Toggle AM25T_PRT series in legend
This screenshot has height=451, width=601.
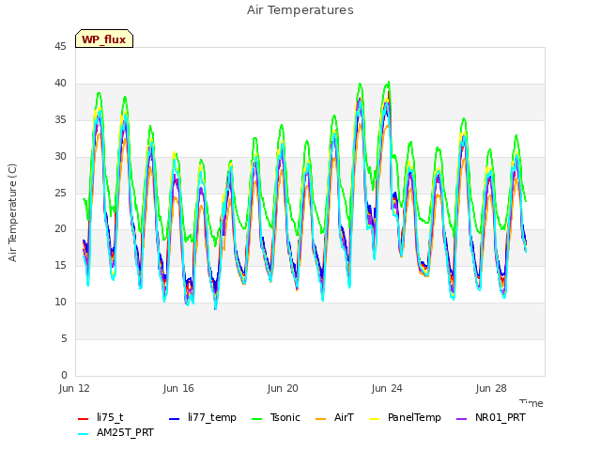[x=116, y=433]
